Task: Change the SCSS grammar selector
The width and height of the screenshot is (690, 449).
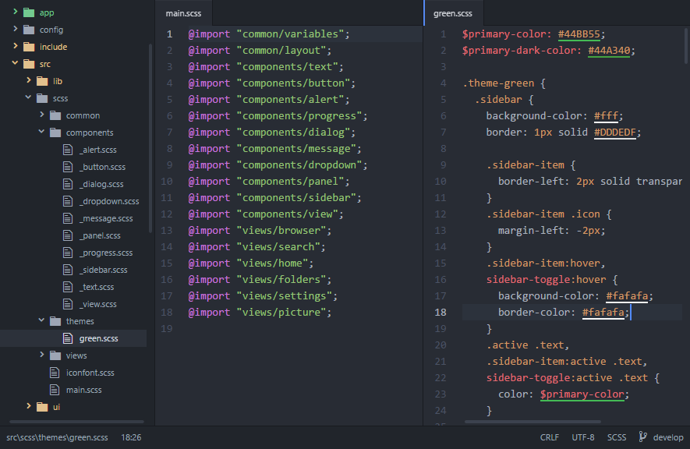Action: (x=617, y=437)
